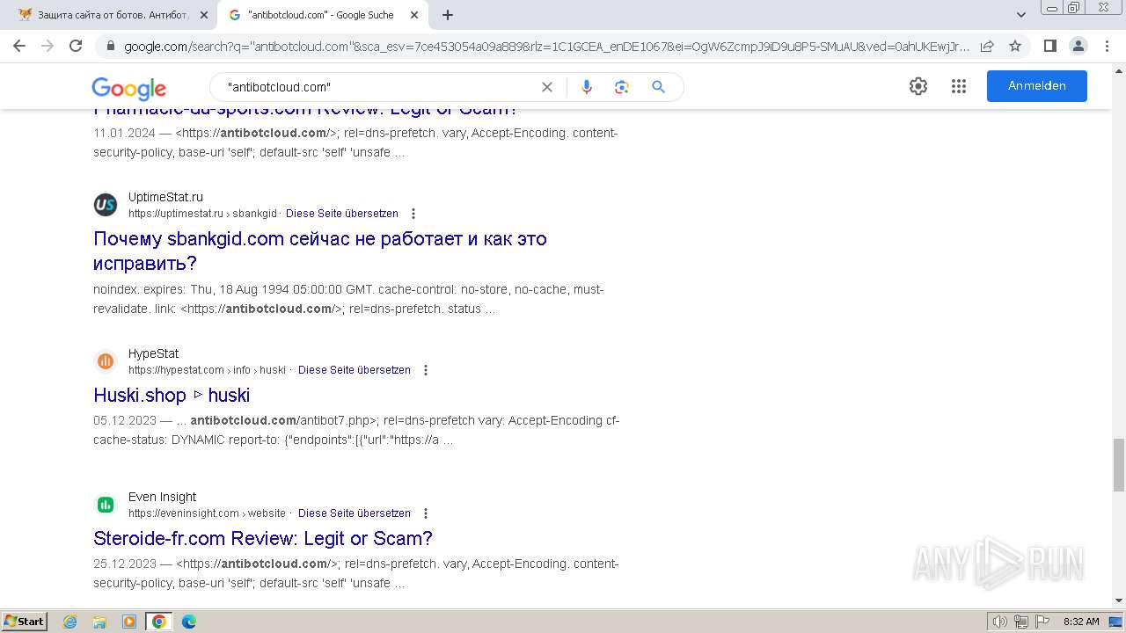Open Microsoft Edge from taskbar
Screen dimensions: 1126x633
tap(189, 622)
